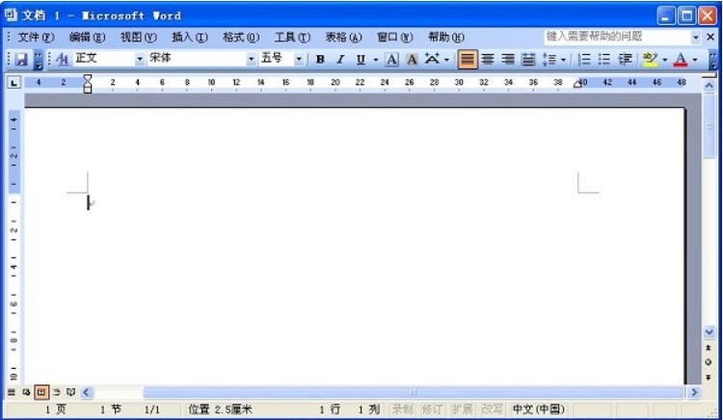Screen dimensions: 723x420
Task: Open the line spacing dropdown arrow
Action: coord(563,60)
